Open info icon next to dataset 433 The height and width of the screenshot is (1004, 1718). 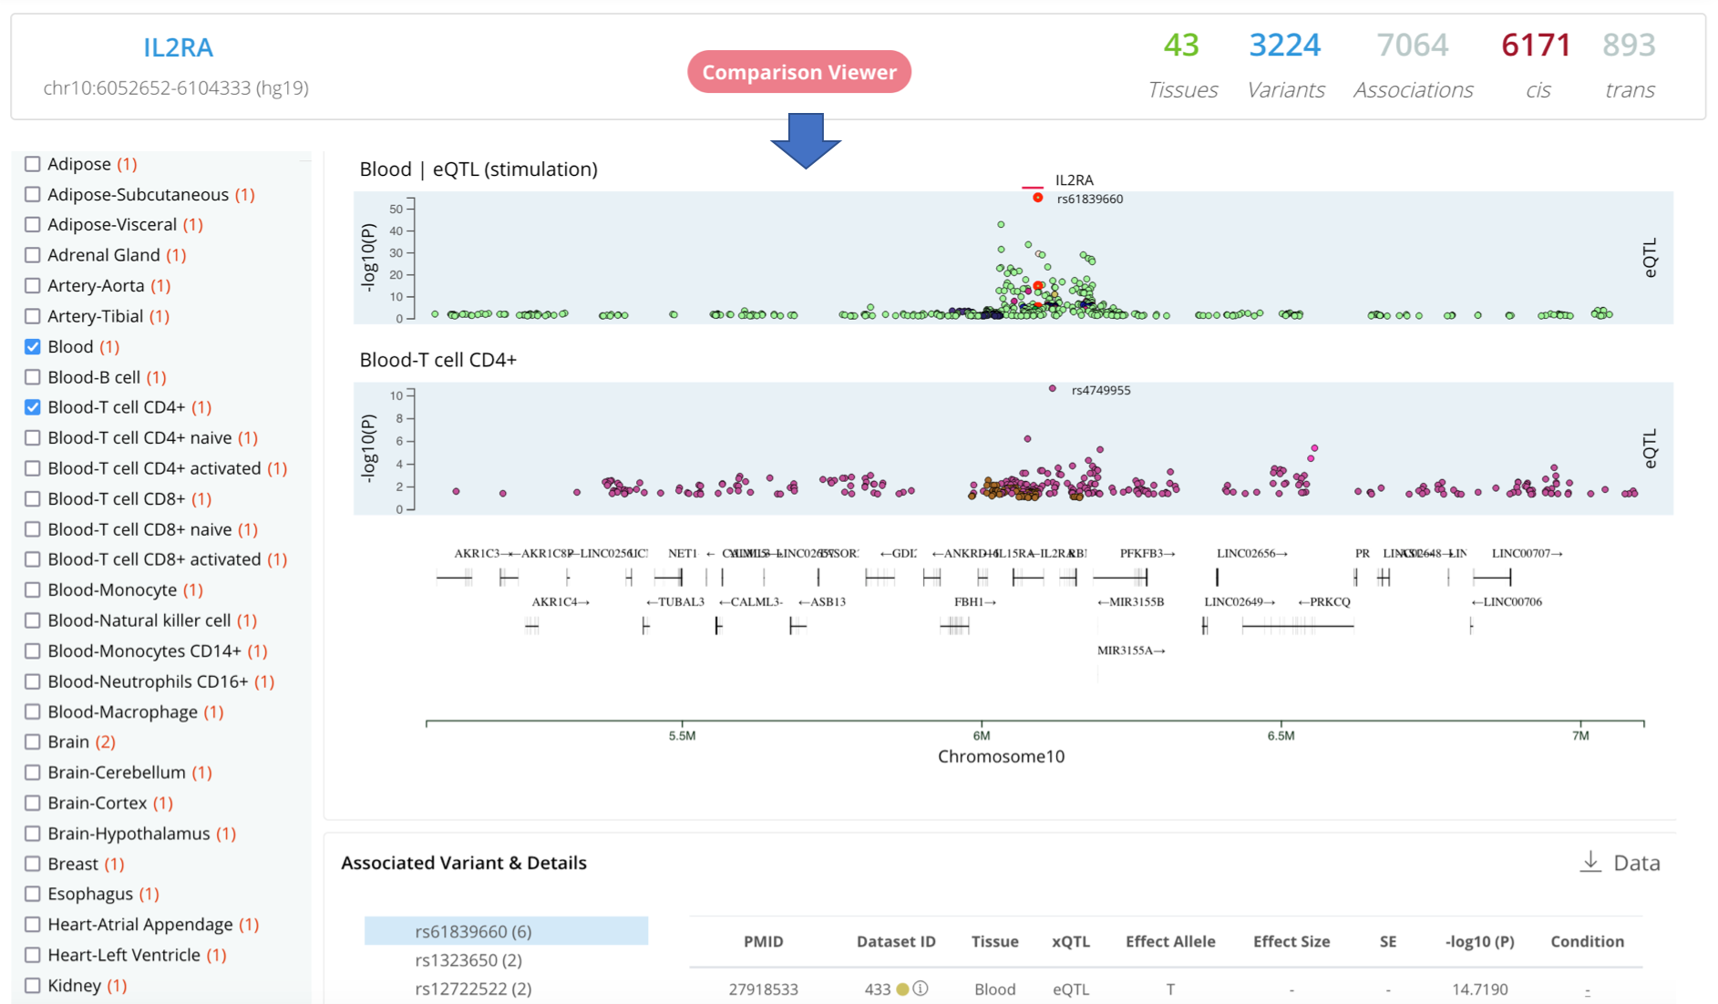[x=921, y=989]
